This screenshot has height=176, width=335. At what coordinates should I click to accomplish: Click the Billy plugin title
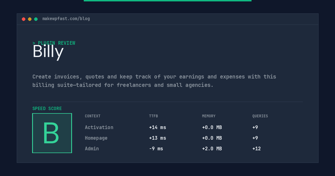pyautogui.click(x=48, y=52)
